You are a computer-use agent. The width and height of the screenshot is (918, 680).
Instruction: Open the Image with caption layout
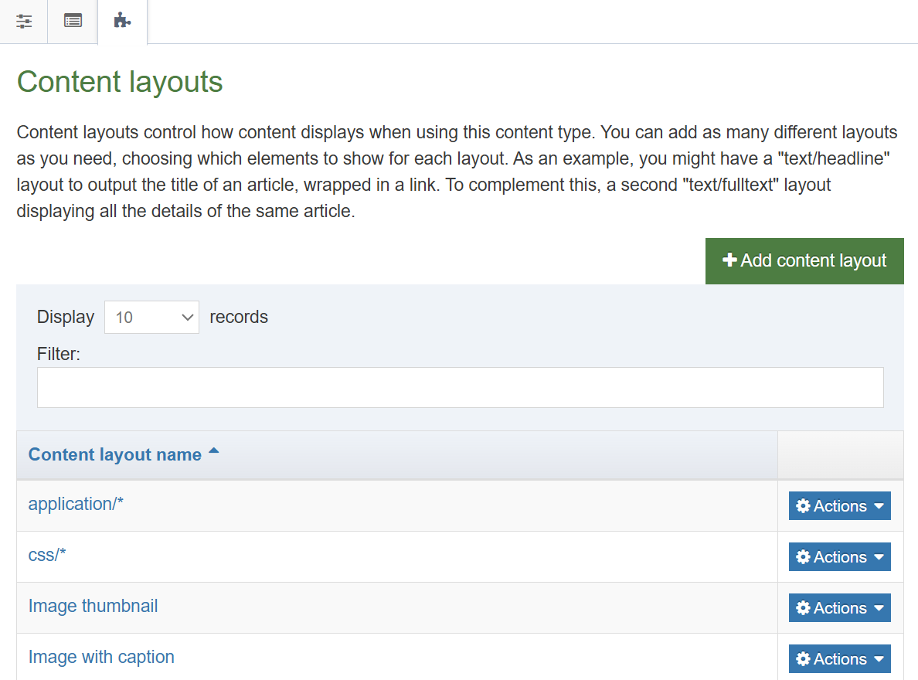pyautogui.click(x=101, y=656)
